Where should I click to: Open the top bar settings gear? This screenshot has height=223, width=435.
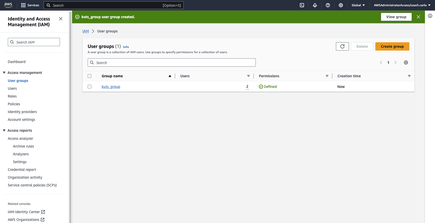point(341,5)
